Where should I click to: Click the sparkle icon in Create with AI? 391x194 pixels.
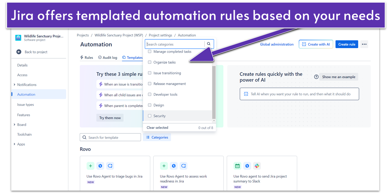[x=304, y=44]
